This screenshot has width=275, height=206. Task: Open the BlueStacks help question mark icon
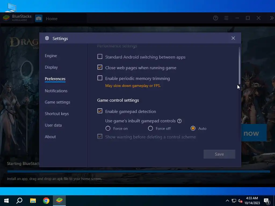click(216, 18)
